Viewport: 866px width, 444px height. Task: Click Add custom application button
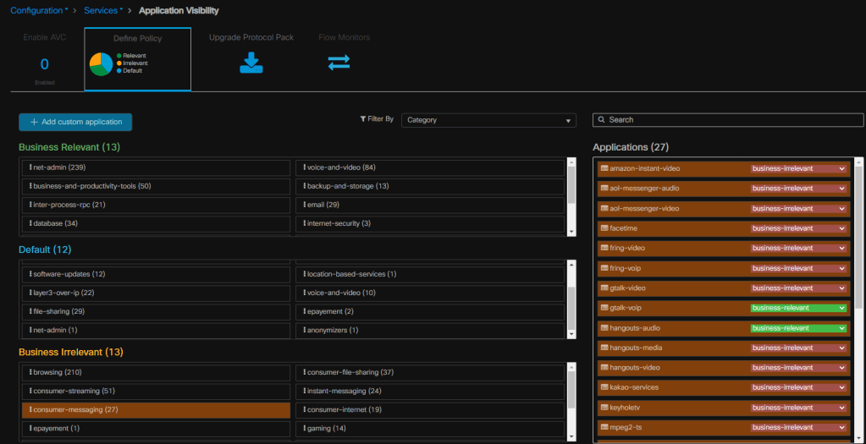pos(75,122)
